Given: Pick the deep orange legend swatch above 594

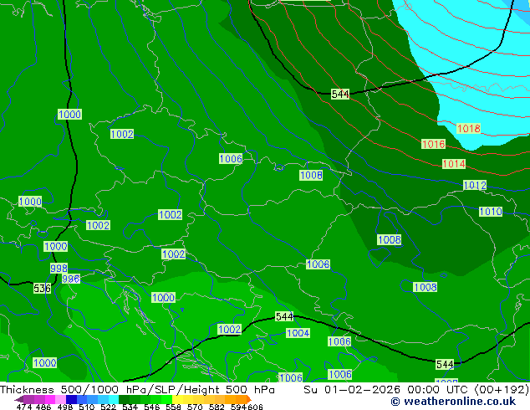Looking at the screenshot, I should tap(241, 399).
